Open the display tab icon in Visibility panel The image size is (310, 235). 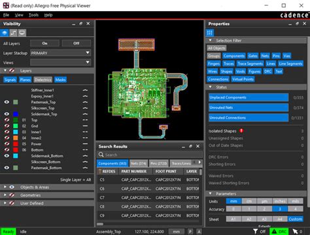[x=22, y=33]
